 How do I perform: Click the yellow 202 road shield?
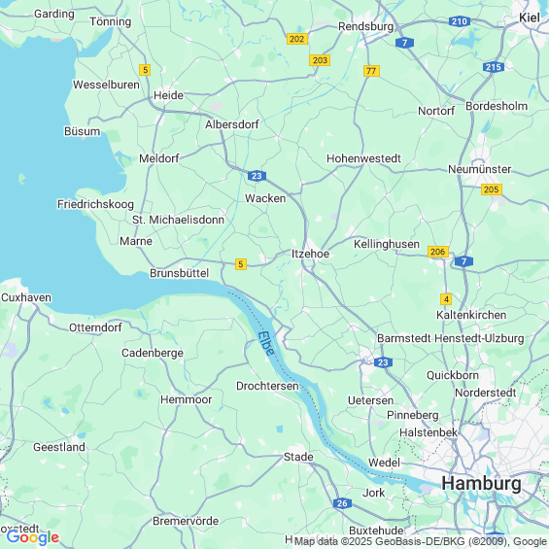coord(297,39)
